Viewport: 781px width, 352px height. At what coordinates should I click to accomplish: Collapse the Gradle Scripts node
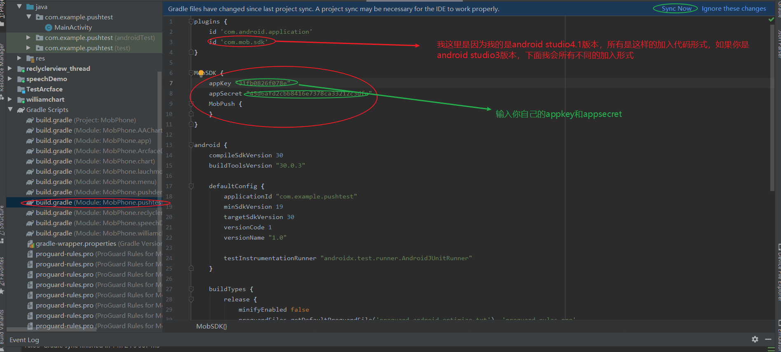point(10,110)
